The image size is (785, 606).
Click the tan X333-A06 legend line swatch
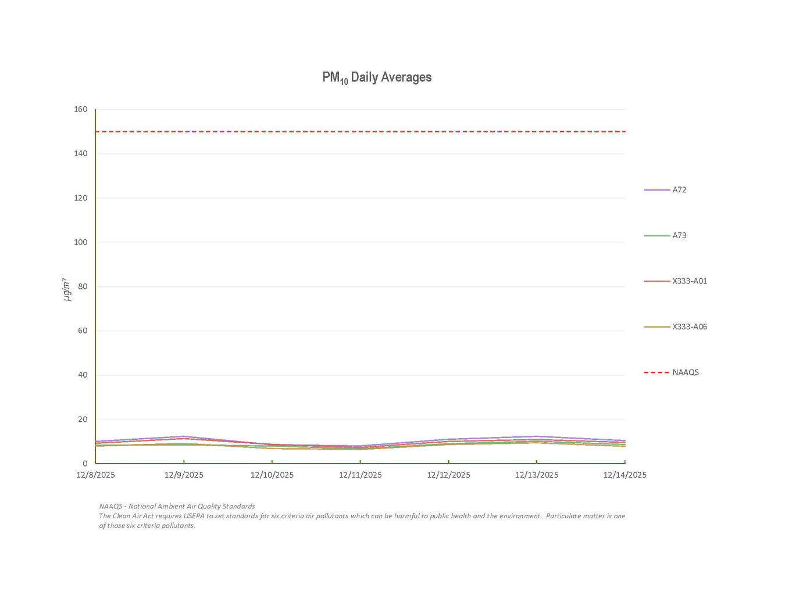coord(656,327)
